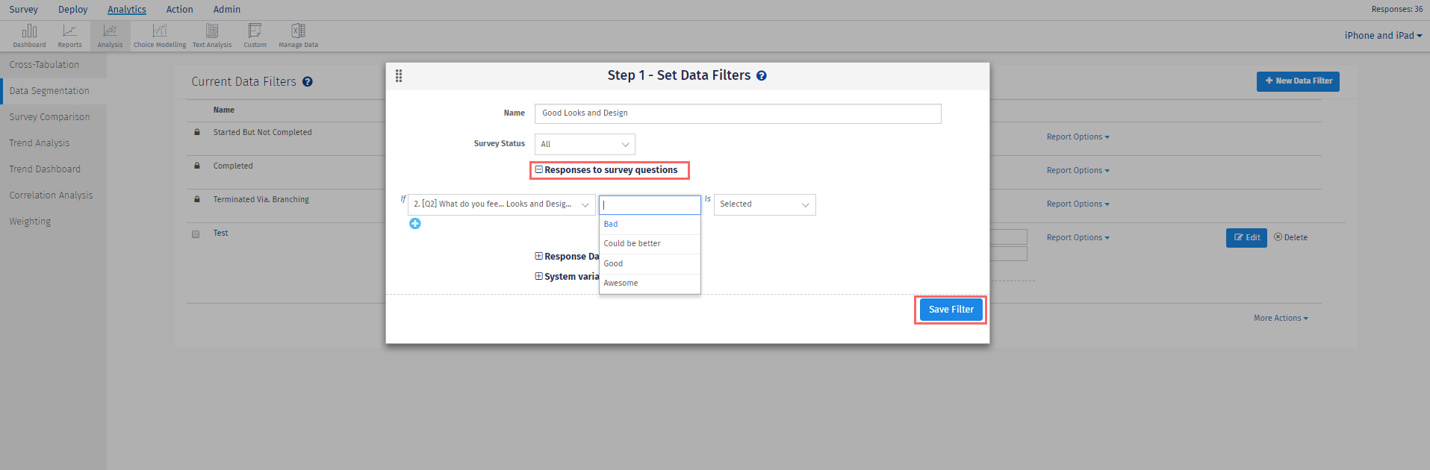Screen dimensions: 1430x470
Task: Click lock icon of Started But Not Completed
Action: coord(197,132)
